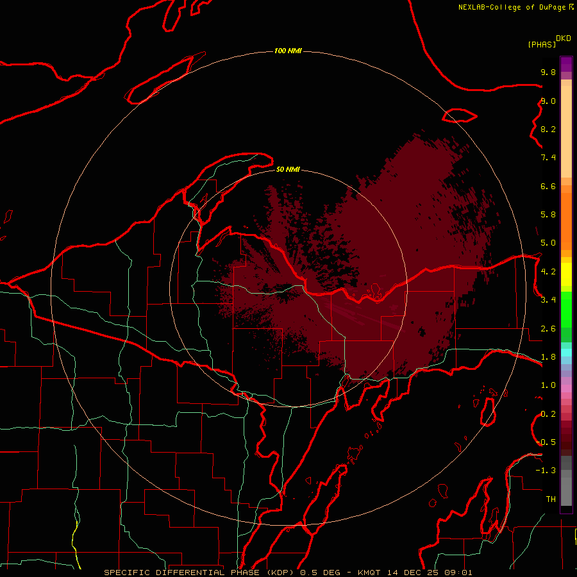Click the 0.2 value on color scale
The height and width of the screenshot is (577, 577).
point(548,414)
